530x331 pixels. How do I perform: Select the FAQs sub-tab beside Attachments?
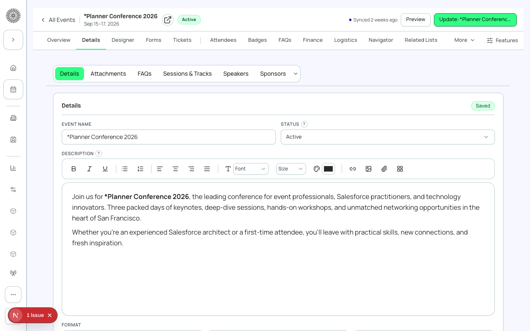point(145,74)
